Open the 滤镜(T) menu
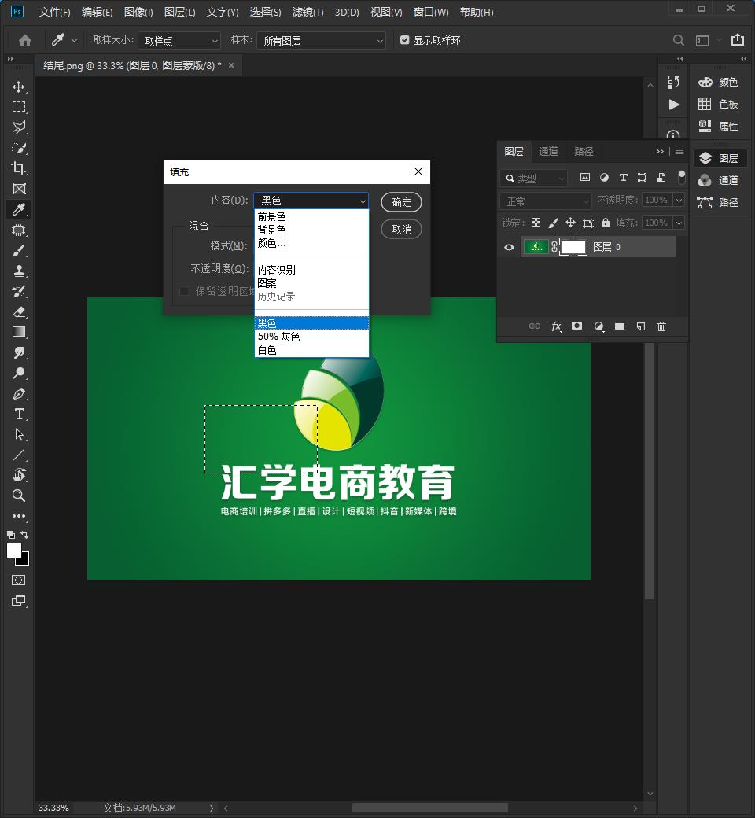Screen dimensions: 755x818 [x=308, y=12]
